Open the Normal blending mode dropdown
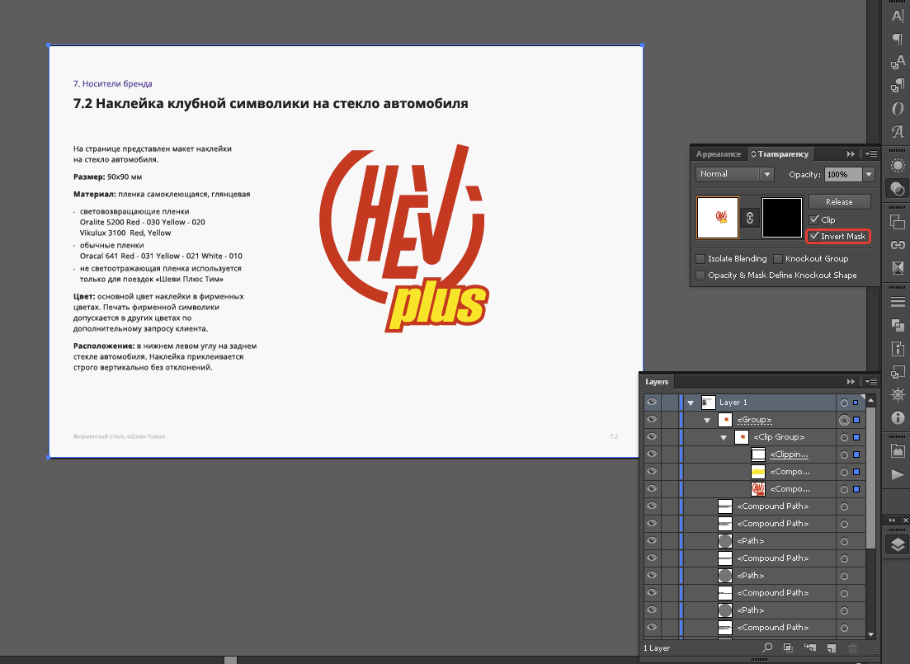The image size is (910, 664). click(734, 174)
